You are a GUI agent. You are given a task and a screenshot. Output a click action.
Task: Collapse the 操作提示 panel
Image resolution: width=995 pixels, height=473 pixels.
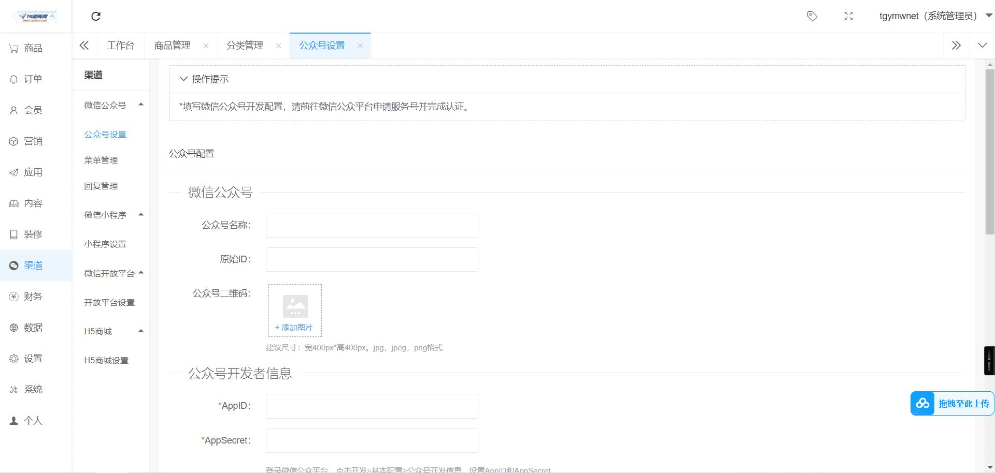pyautogui.click(x=183, y=79)
